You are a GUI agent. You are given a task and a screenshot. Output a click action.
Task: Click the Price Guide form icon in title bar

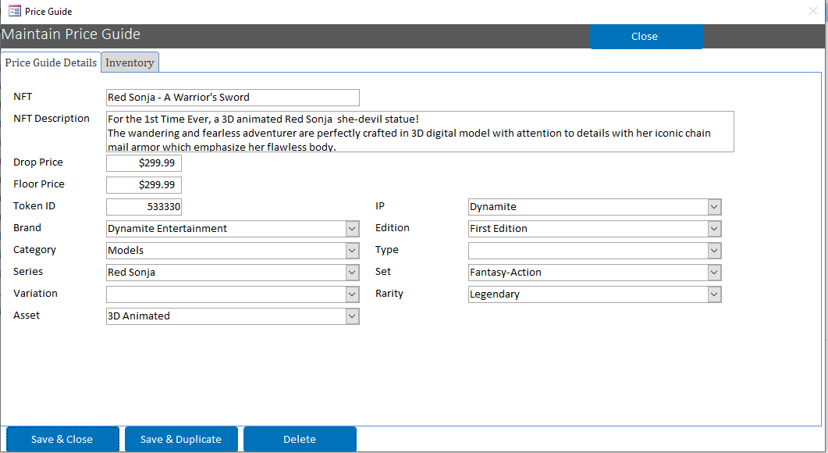tap(15, 11)
